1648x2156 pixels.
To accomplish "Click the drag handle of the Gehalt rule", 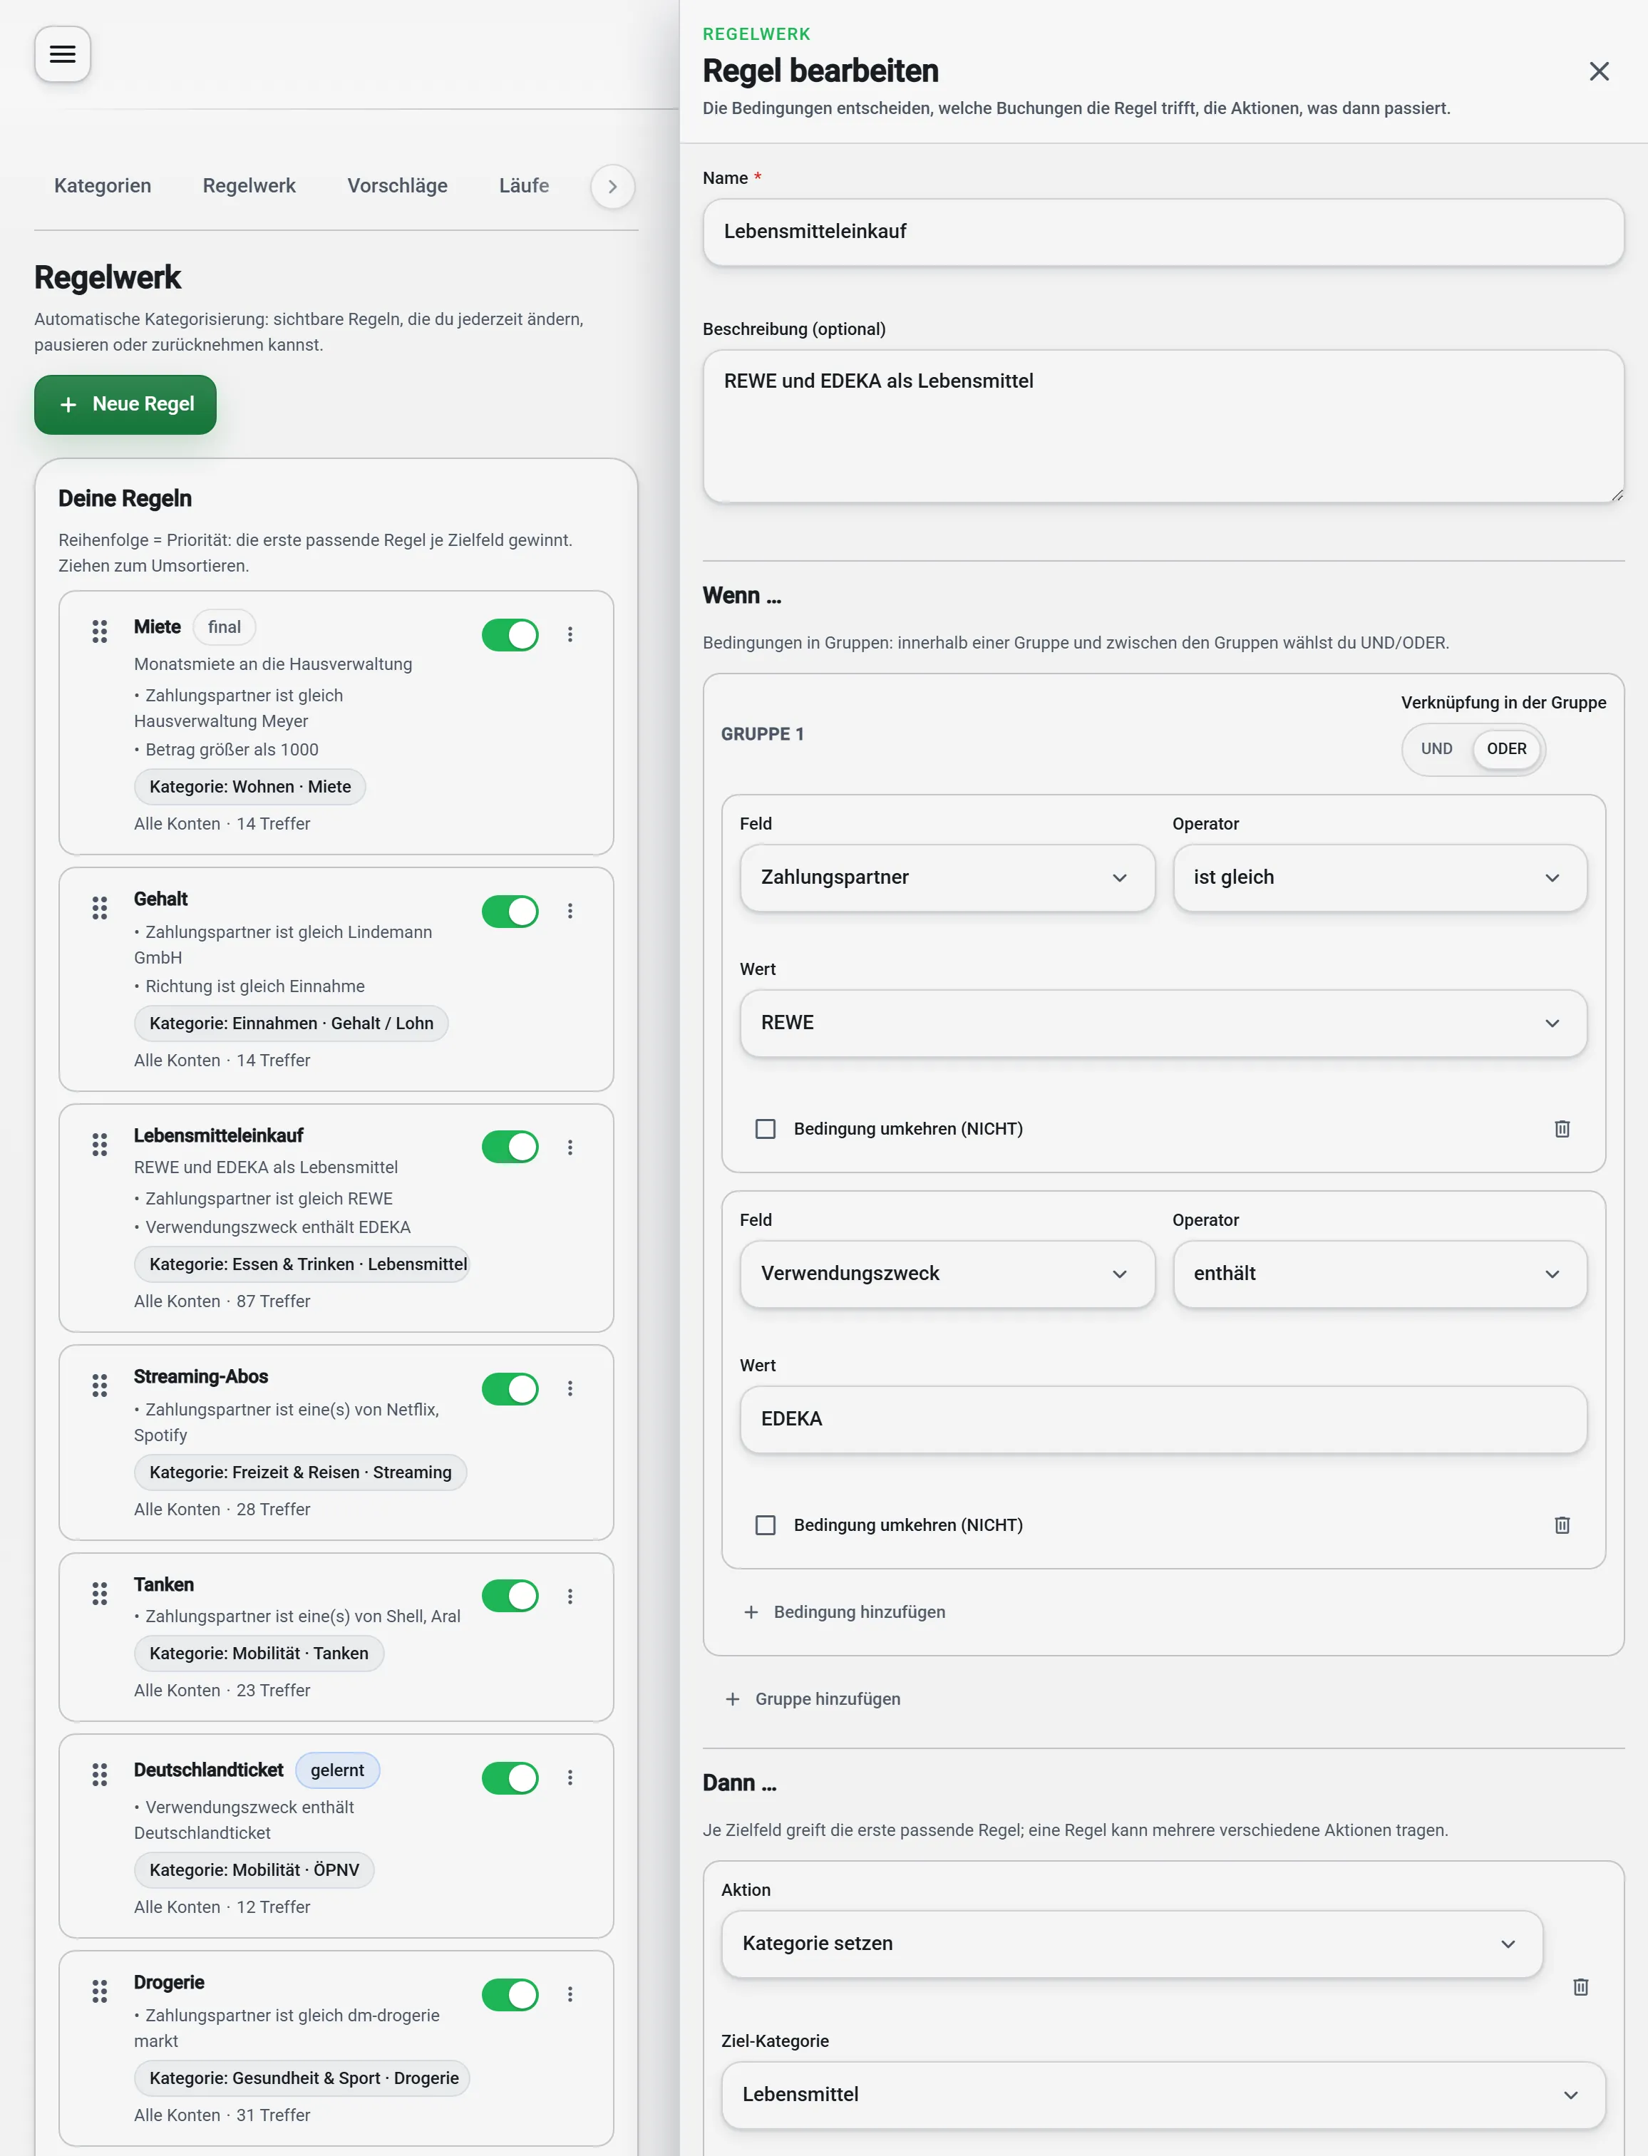I will [100, 908].
